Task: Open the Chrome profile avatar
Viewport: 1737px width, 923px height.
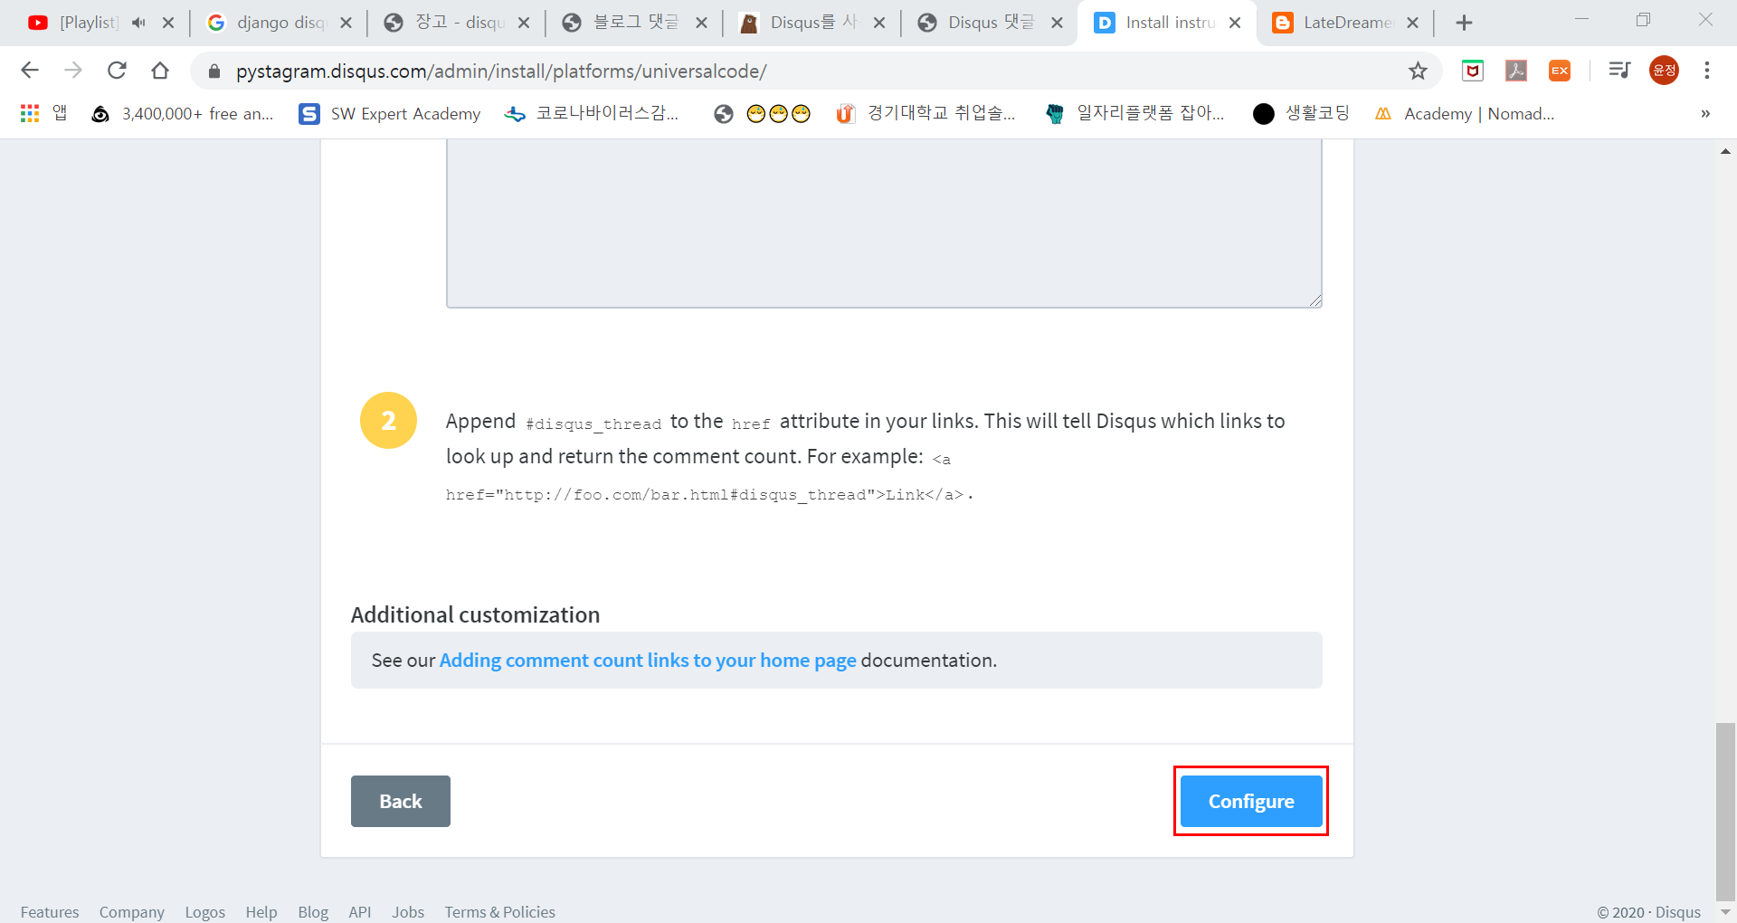Action: pos(1664,71)
